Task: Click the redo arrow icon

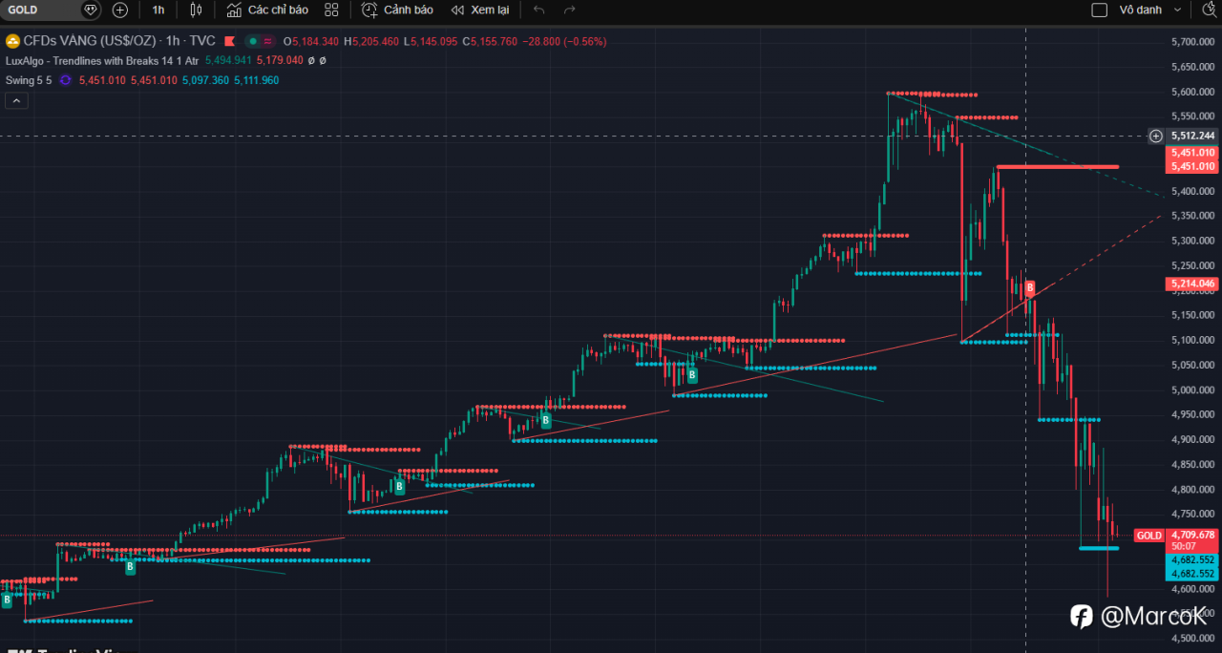Action: click(x=570, y=10)
